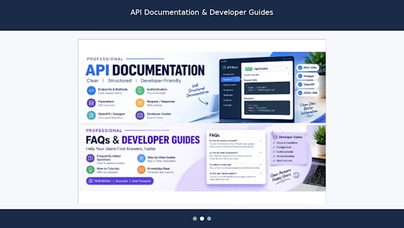Click the purple Developer Guides book icon
Screen dimensions: 404x228
pyautogui.click(x=140, y=115)
